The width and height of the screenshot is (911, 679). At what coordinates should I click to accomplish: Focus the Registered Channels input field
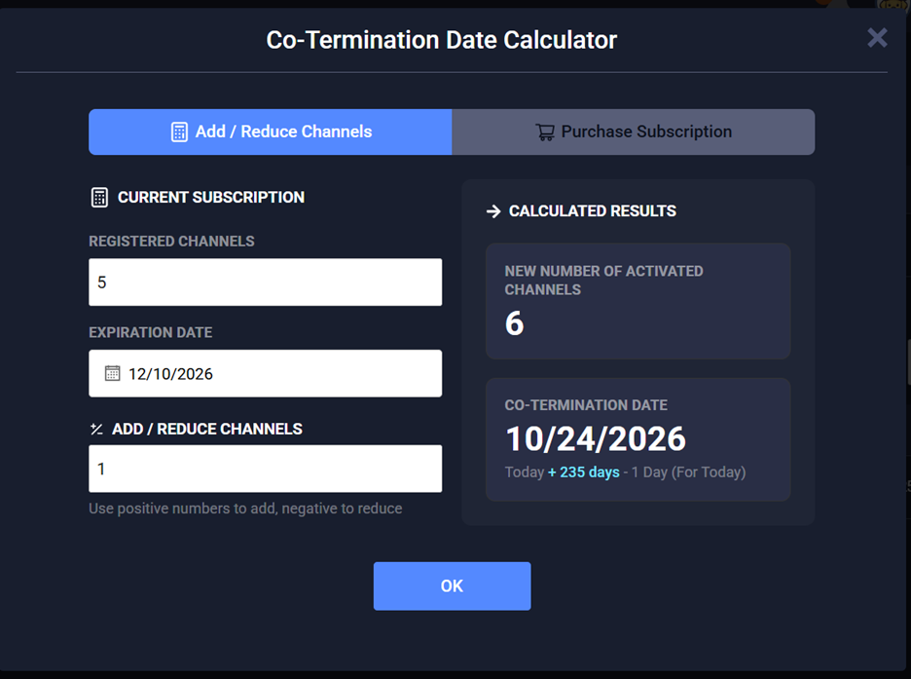click(265, 283)
